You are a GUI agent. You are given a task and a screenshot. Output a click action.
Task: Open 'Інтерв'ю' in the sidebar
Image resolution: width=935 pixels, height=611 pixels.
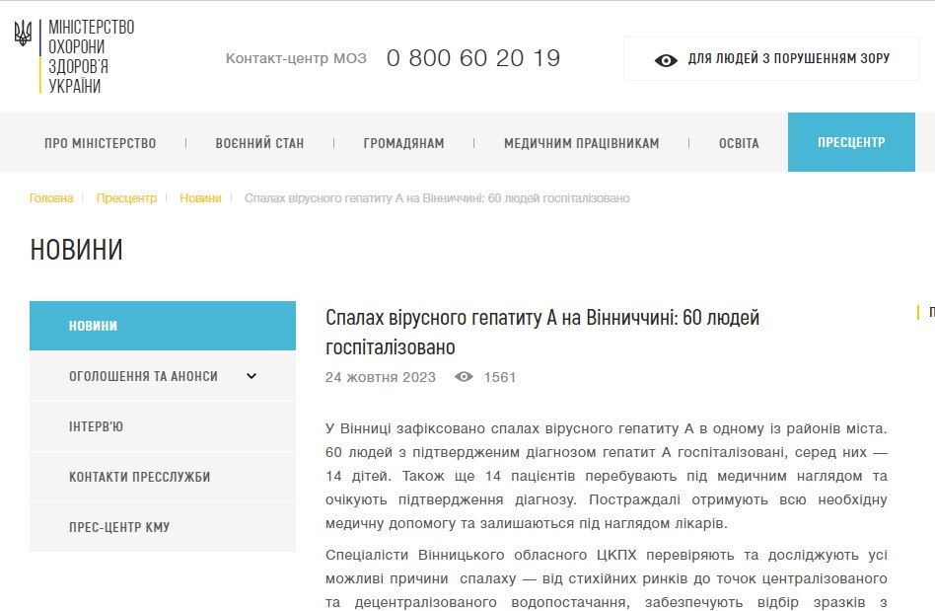click(x=96, y=426)
